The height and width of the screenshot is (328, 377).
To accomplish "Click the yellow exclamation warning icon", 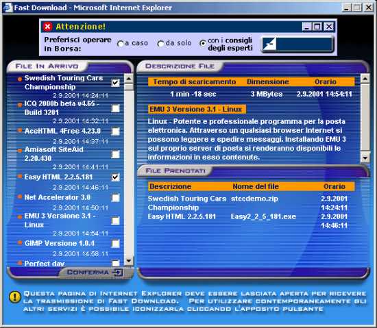I will click(x=15, y=297).
